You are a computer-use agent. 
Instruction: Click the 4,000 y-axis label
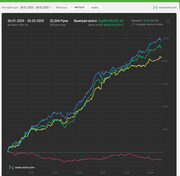[x=165, y=107]
